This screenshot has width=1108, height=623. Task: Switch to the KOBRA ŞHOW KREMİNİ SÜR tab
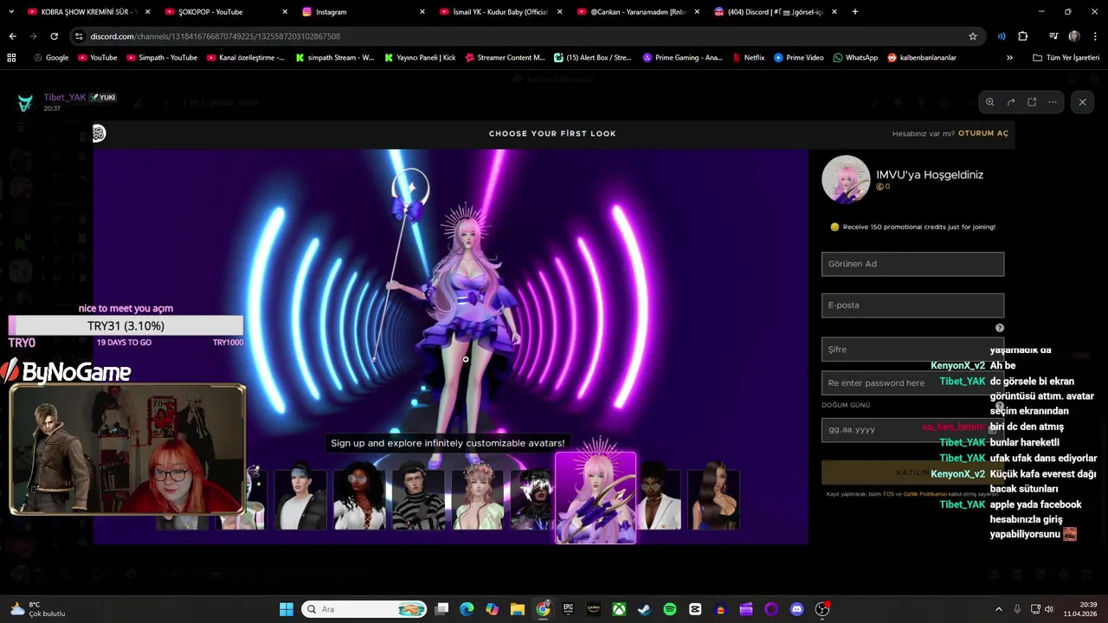(89, 12)
